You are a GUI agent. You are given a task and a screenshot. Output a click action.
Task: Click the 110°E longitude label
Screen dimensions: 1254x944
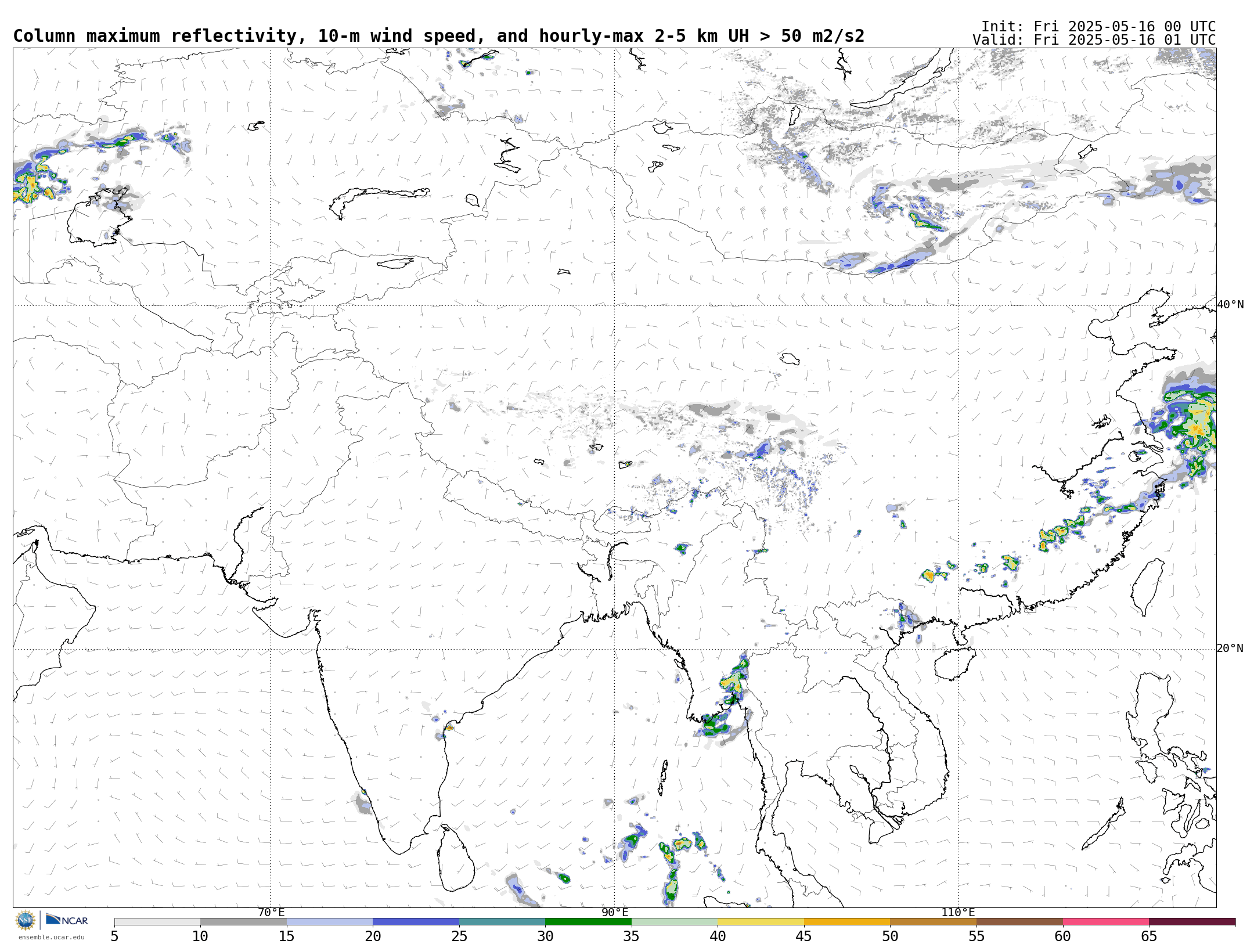coord(958,913)
